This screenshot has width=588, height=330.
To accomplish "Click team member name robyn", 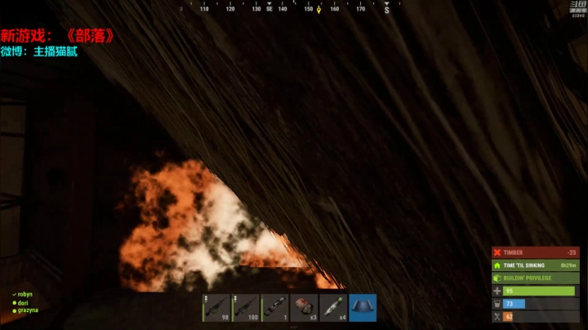I will pyautogui.click(x=25, y=295).
